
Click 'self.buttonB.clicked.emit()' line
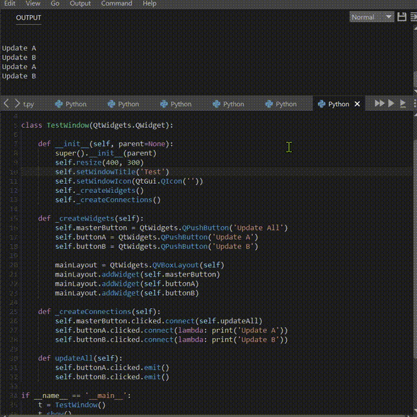coord(112,377)
